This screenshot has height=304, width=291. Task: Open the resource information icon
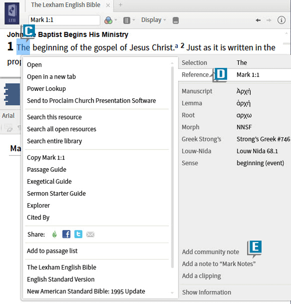[x=281, y=20]
